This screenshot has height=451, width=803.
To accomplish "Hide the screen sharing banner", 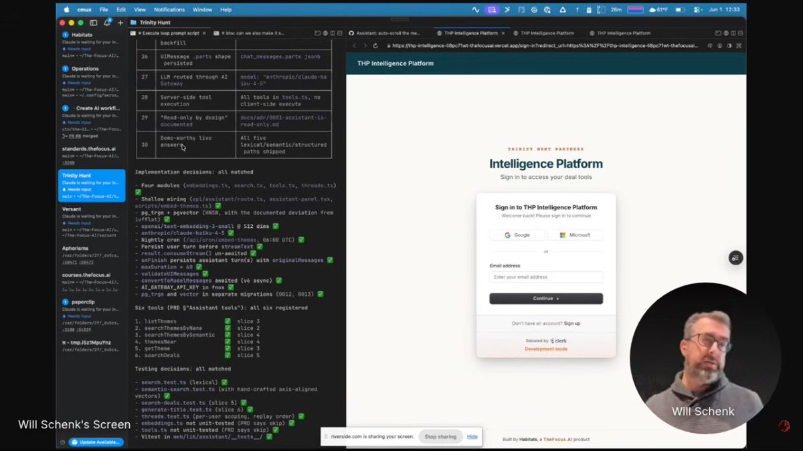I will [472, 436].
